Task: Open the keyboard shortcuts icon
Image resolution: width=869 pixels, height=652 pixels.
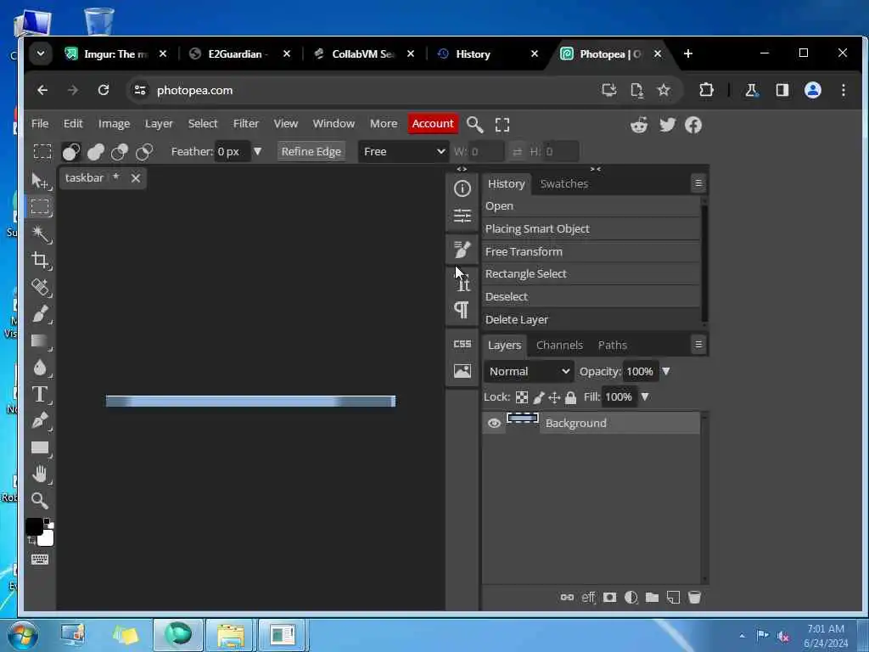Action: (x=40, y=559)
